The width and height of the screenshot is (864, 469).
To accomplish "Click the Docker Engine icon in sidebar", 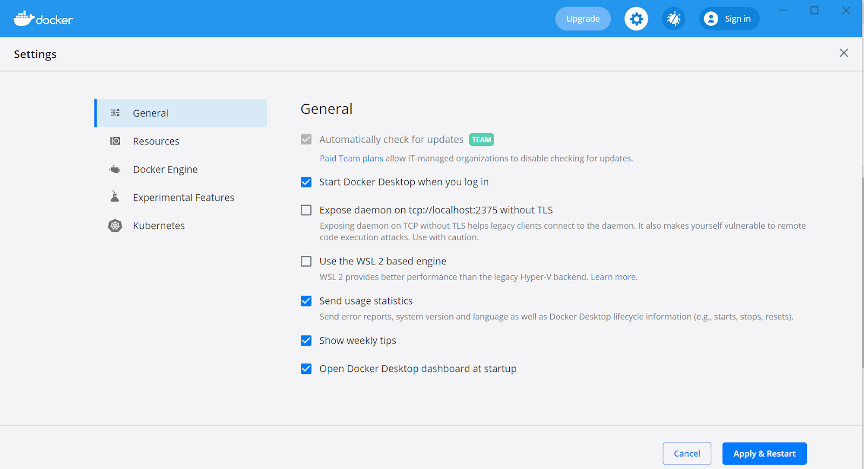I will [x=115, y=169].
